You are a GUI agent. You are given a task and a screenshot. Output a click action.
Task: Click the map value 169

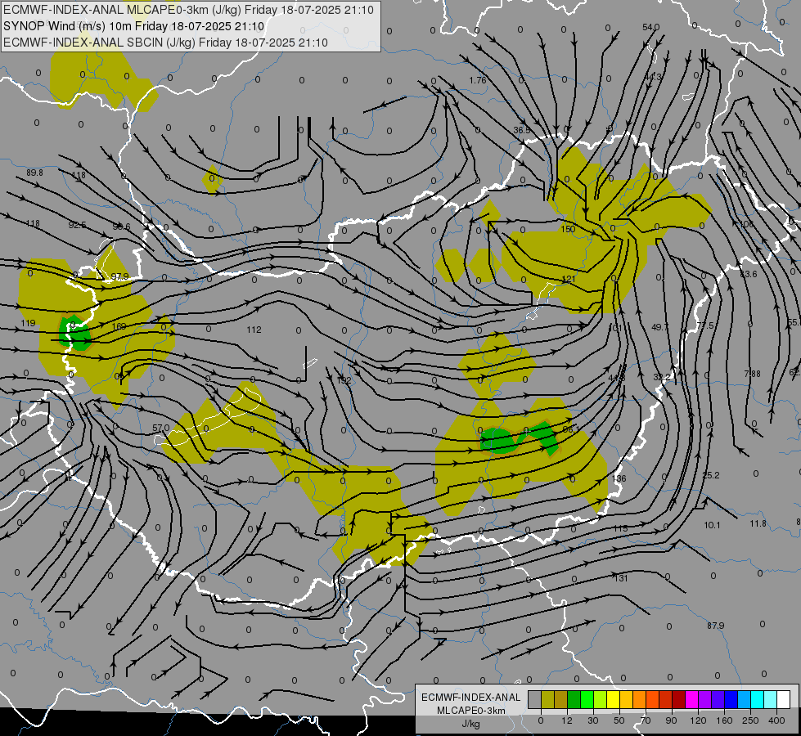tap(119, 325)
